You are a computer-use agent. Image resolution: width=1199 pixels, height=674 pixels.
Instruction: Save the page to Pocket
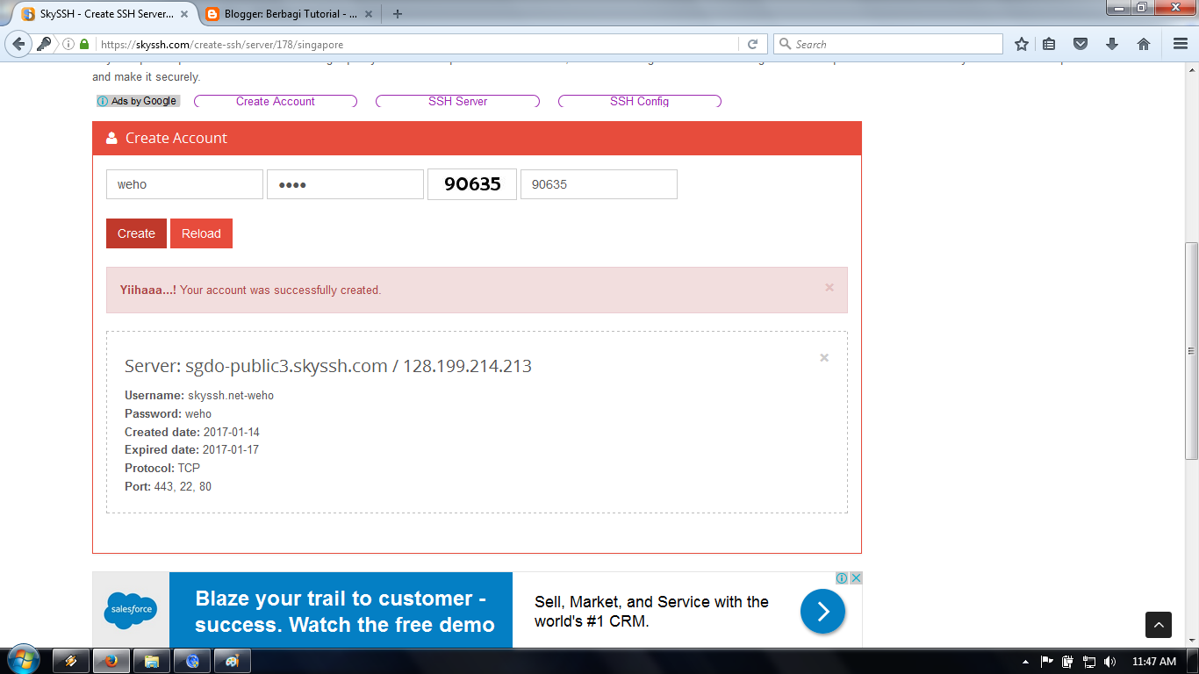[1081, 43]
